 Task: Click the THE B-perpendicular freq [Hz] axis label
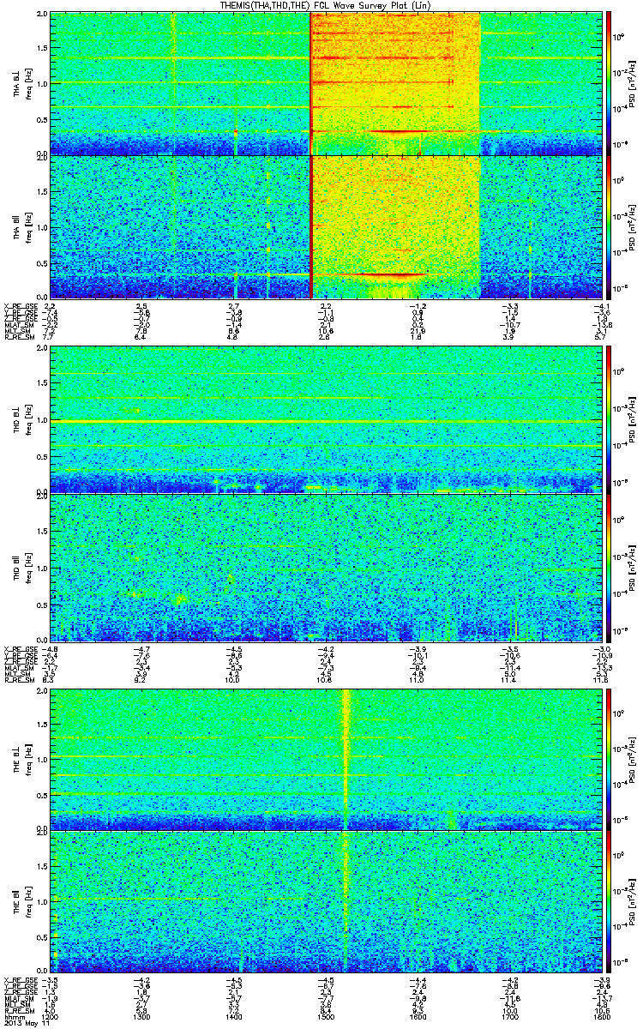tap(27, 758)
